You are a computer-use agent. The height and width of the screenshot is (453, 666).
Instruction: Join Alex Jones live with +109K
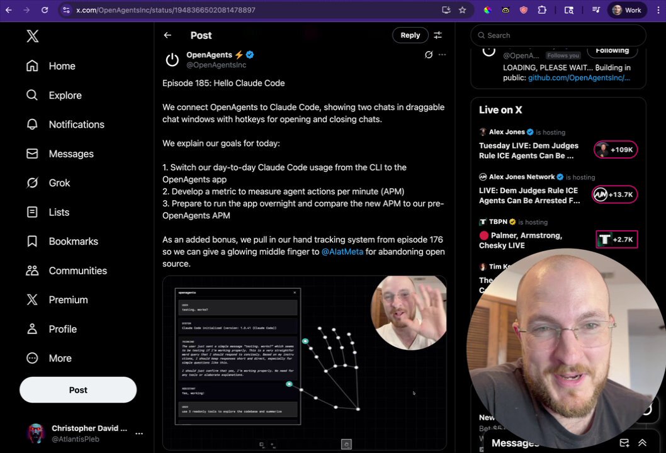pos(616,150)
